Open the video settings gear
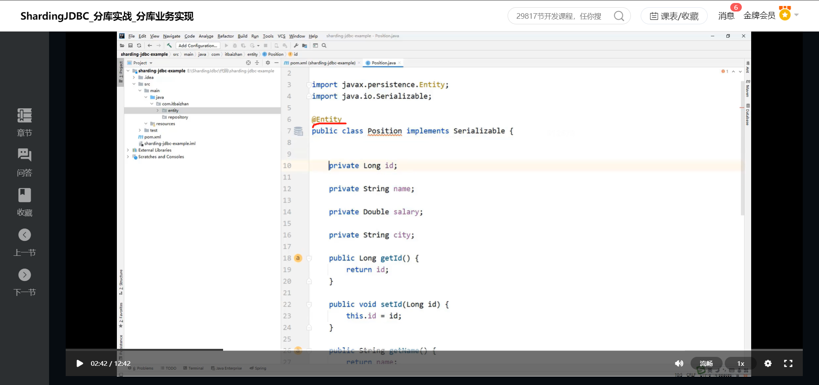The height and width of the screenshot is (385, 819). 768,363
